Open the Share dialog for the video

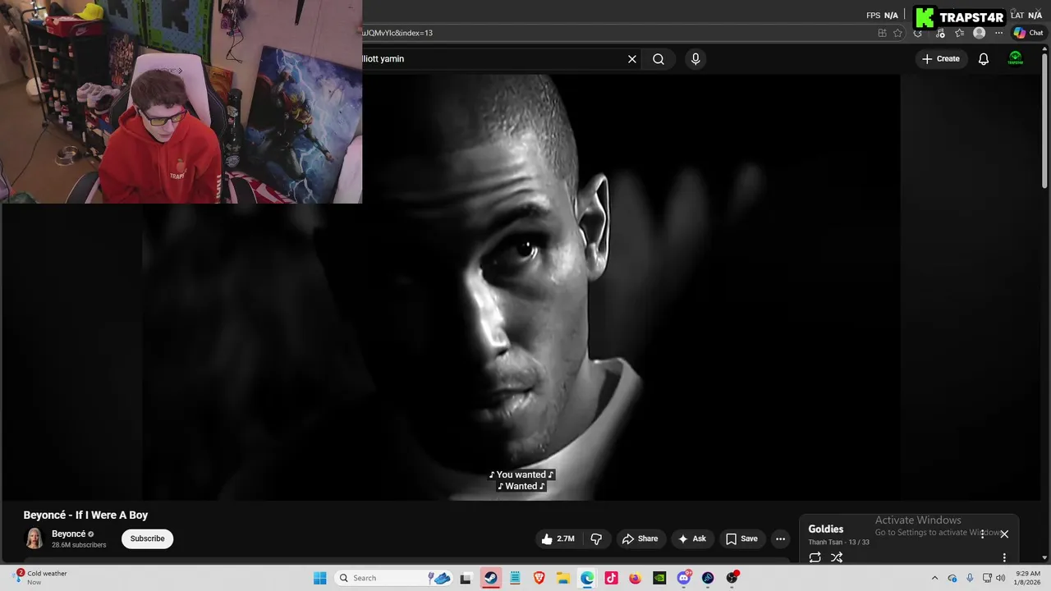pyautogui.click(x=640, y=539)
